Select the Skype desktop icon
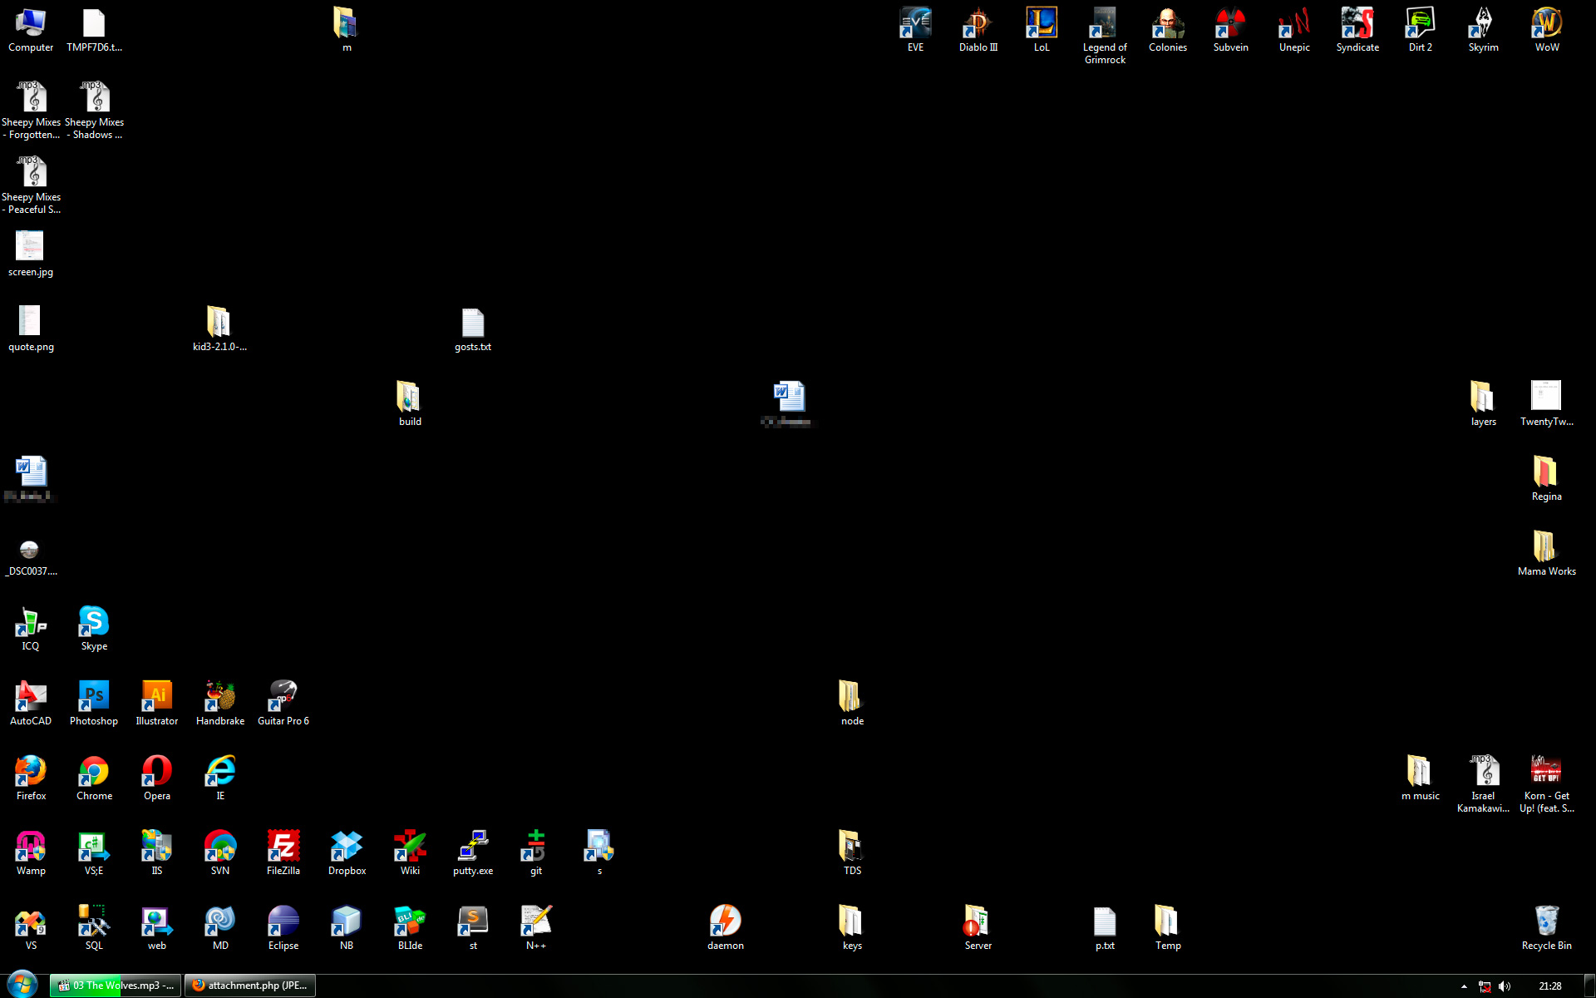1596x998 pixels. (x=94, y=622)
